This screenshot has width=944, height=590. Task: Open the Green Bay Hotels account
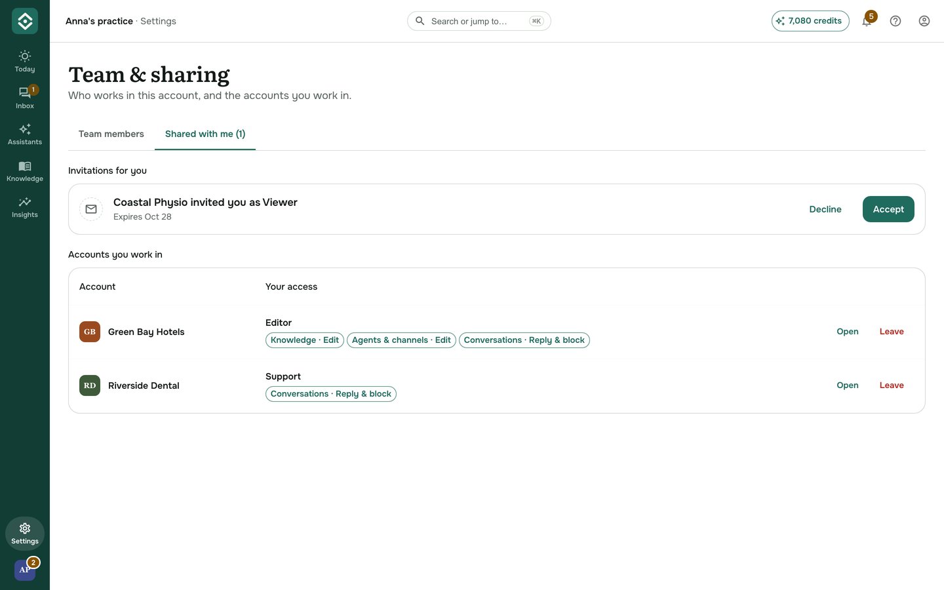pos(848,332)
